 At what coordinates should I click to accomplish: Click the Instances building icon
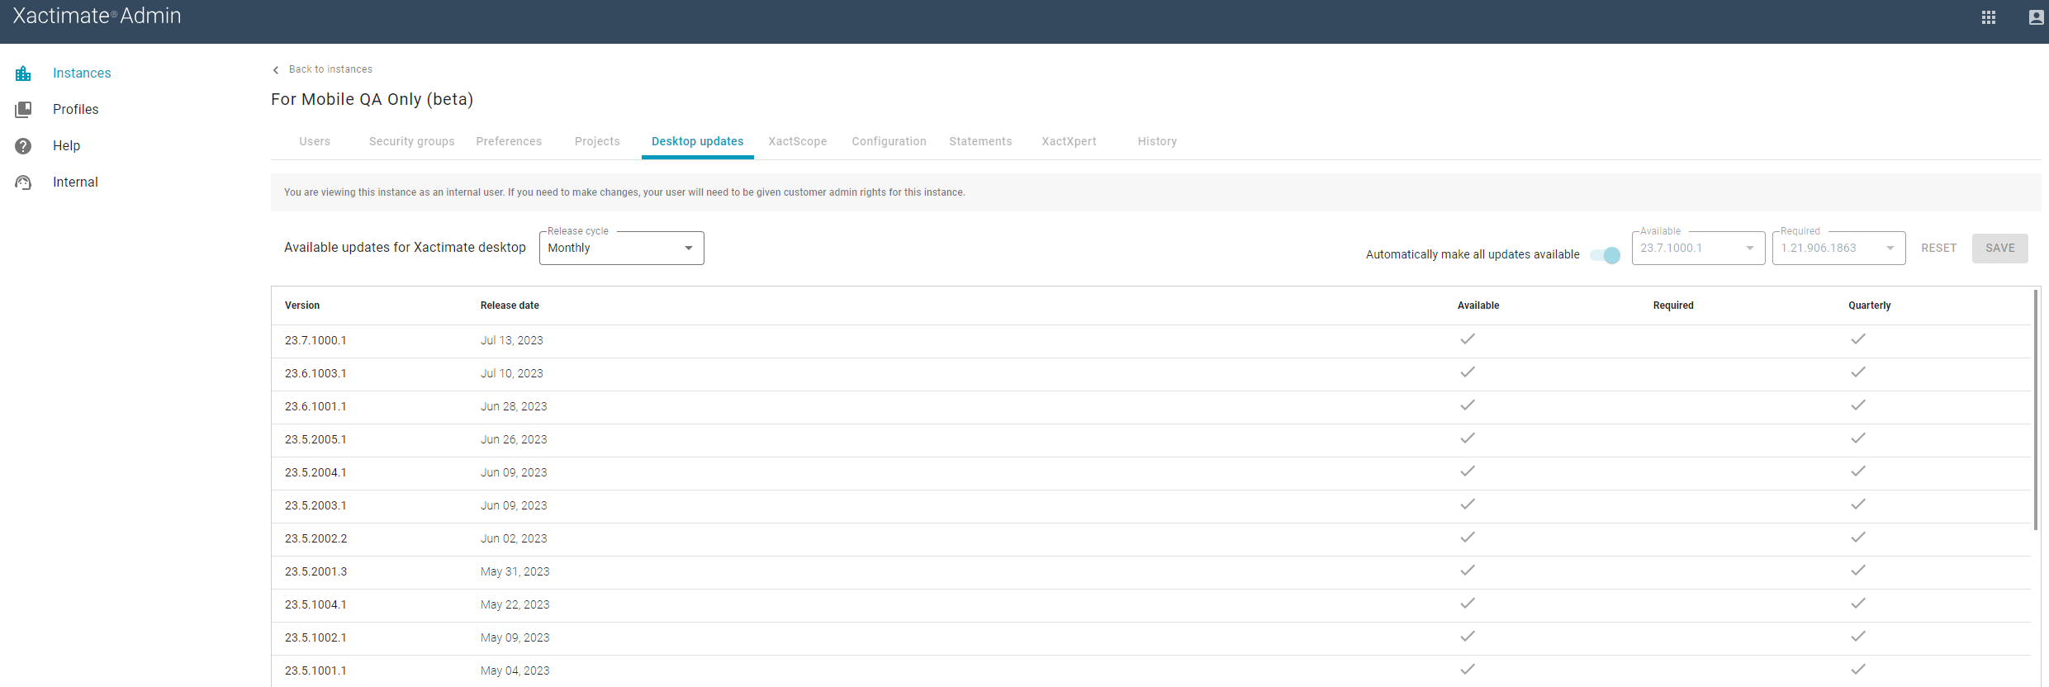click(x=23, y=73)
